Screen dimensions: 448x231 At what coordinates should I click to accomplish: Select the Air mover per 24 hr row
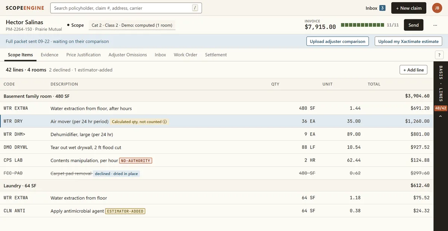click(217, 121)
